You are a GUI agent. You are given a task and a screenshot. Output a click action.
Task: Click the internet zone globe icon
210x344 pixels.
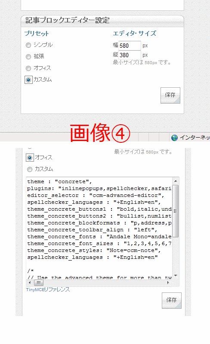175,138
